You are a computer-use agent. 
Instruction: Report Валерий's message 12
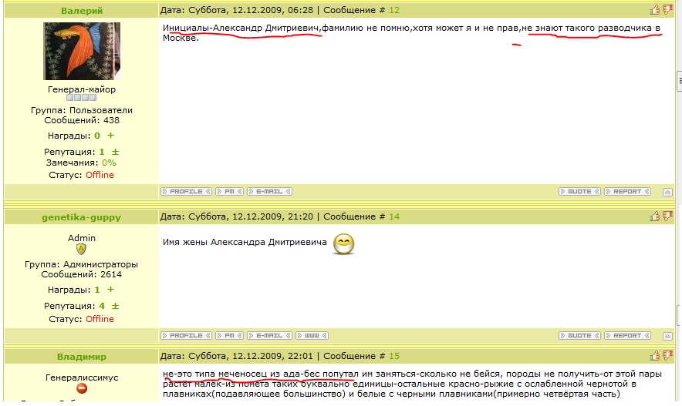point(628,192)
